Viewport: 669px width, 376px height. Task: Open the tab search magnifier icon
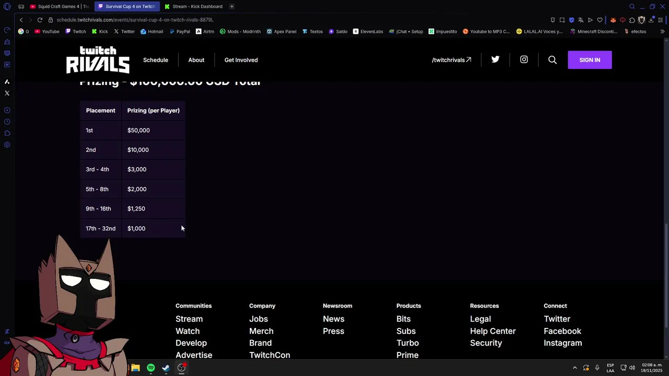click(x=632, y=6)
